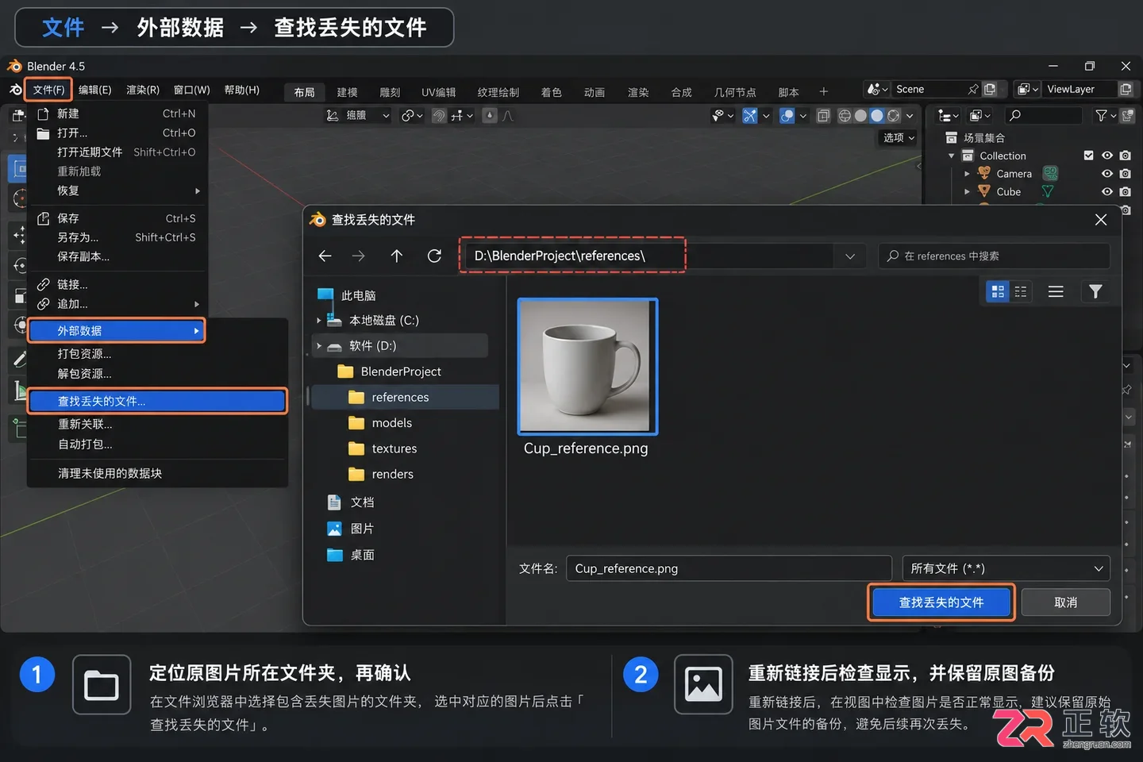Screen dimensions: 1143x762
Task: Open the Blender logo app menu
Action: click(15, 90)
